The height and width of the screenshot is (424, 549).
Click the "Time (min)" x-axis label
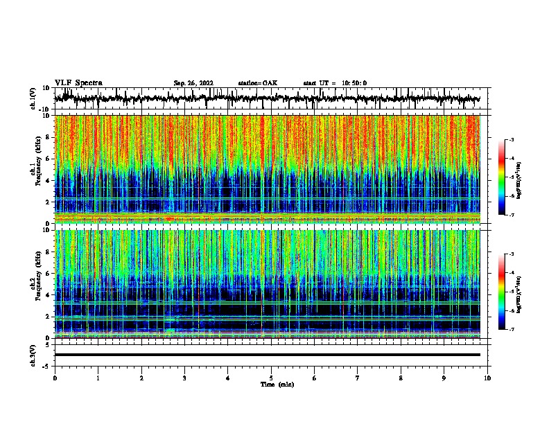click(x=277, y=385)
